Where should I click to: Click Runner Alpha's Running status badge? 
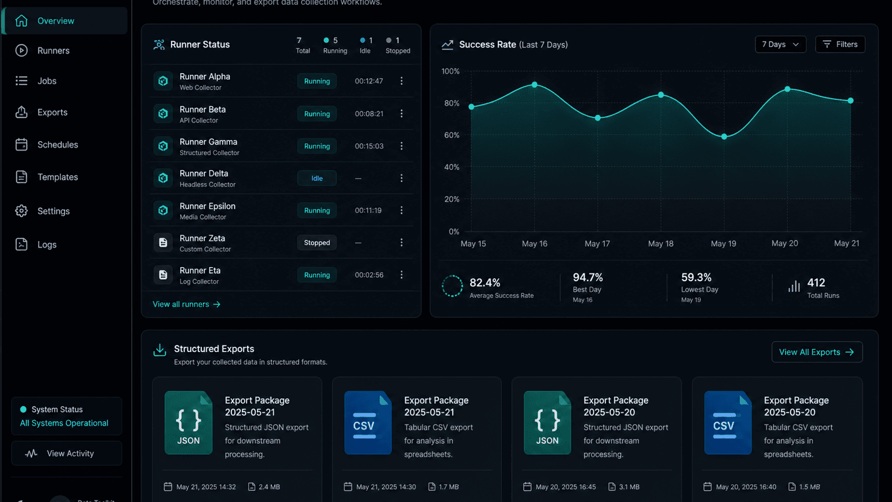point(317,81)
